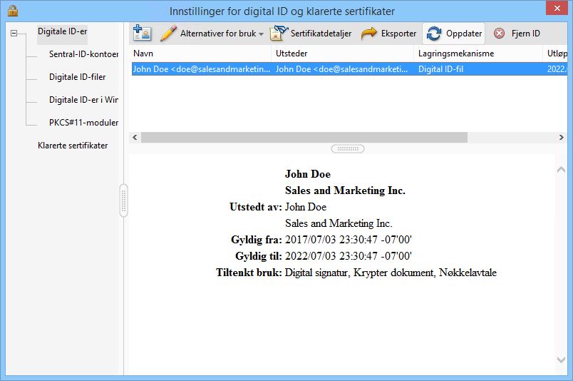Select Digitale ID-er in the tree
This screenshot has width=573, height=381.
click(x=62, y=31)
